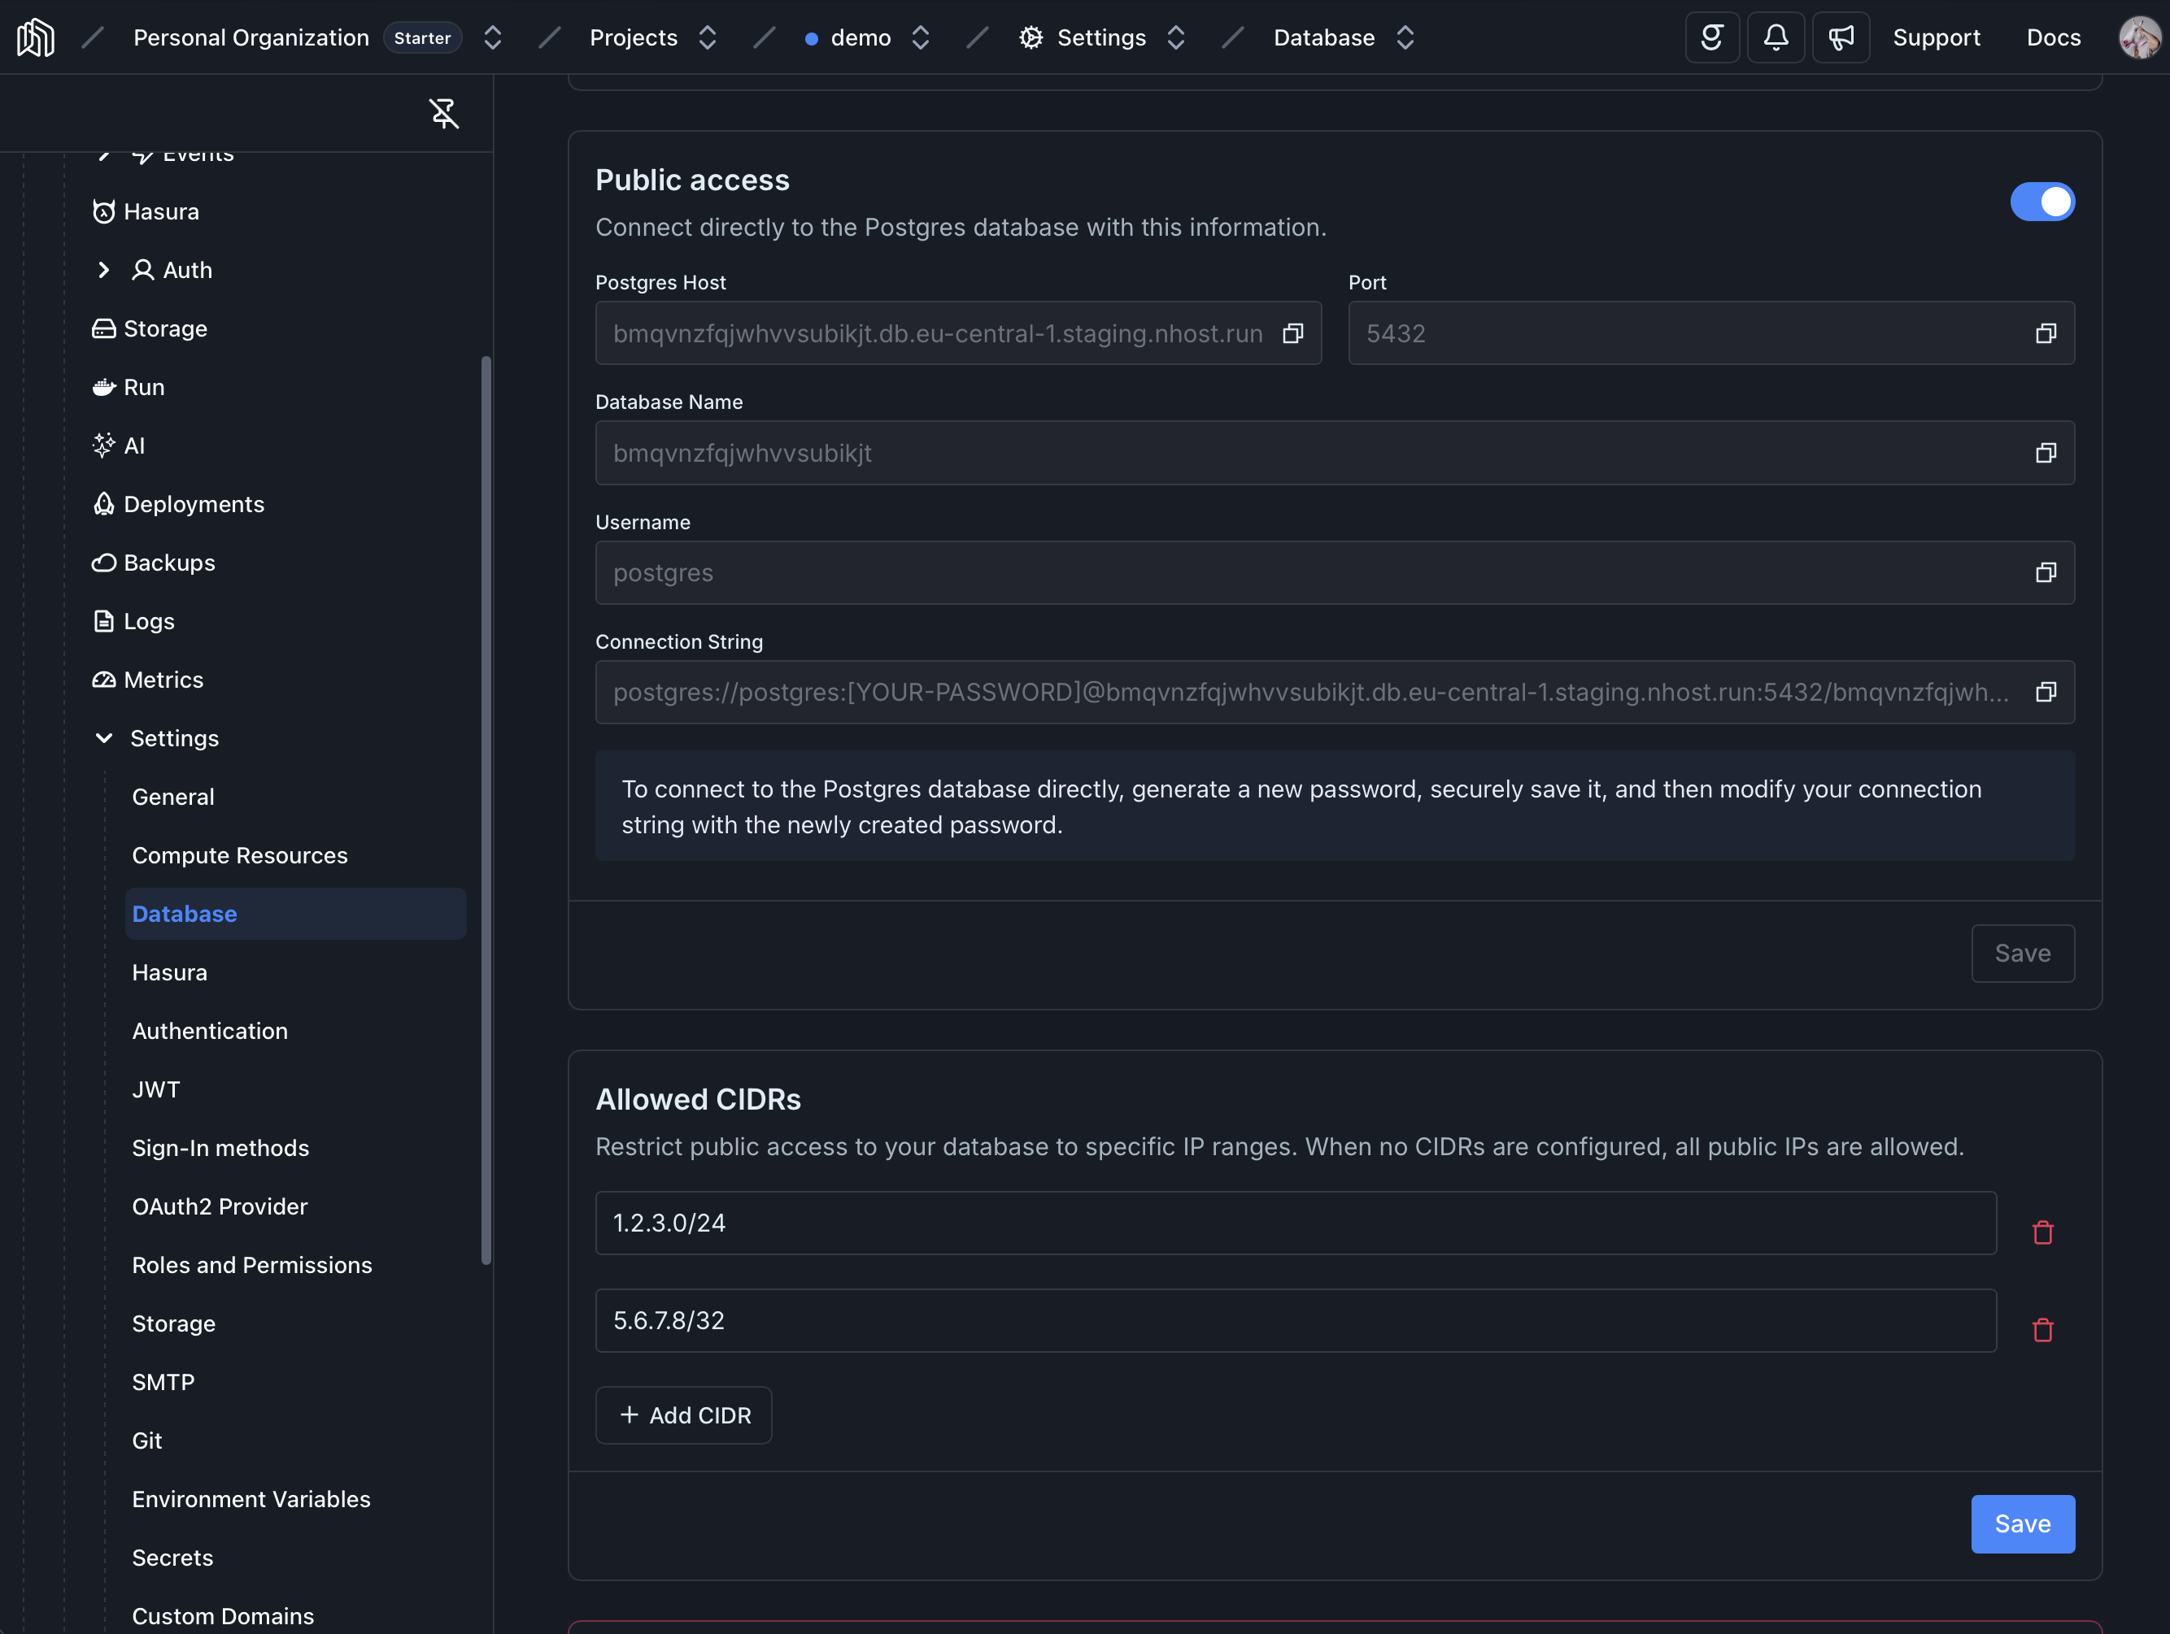Copy the Username value
The height and width of the screenshot is (1634, 2170).
(x=2046, y=573)
